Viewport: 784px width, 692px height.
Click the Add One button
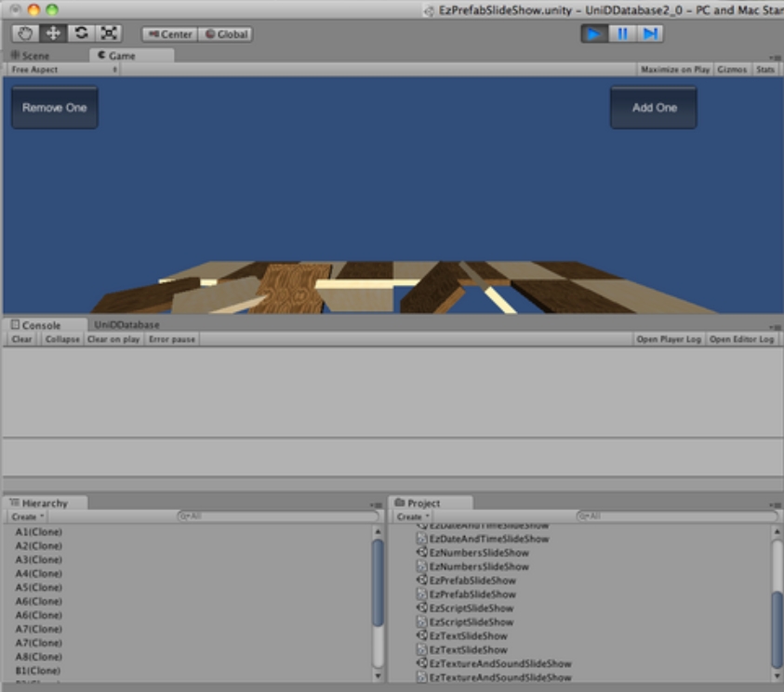pos(654,108)
